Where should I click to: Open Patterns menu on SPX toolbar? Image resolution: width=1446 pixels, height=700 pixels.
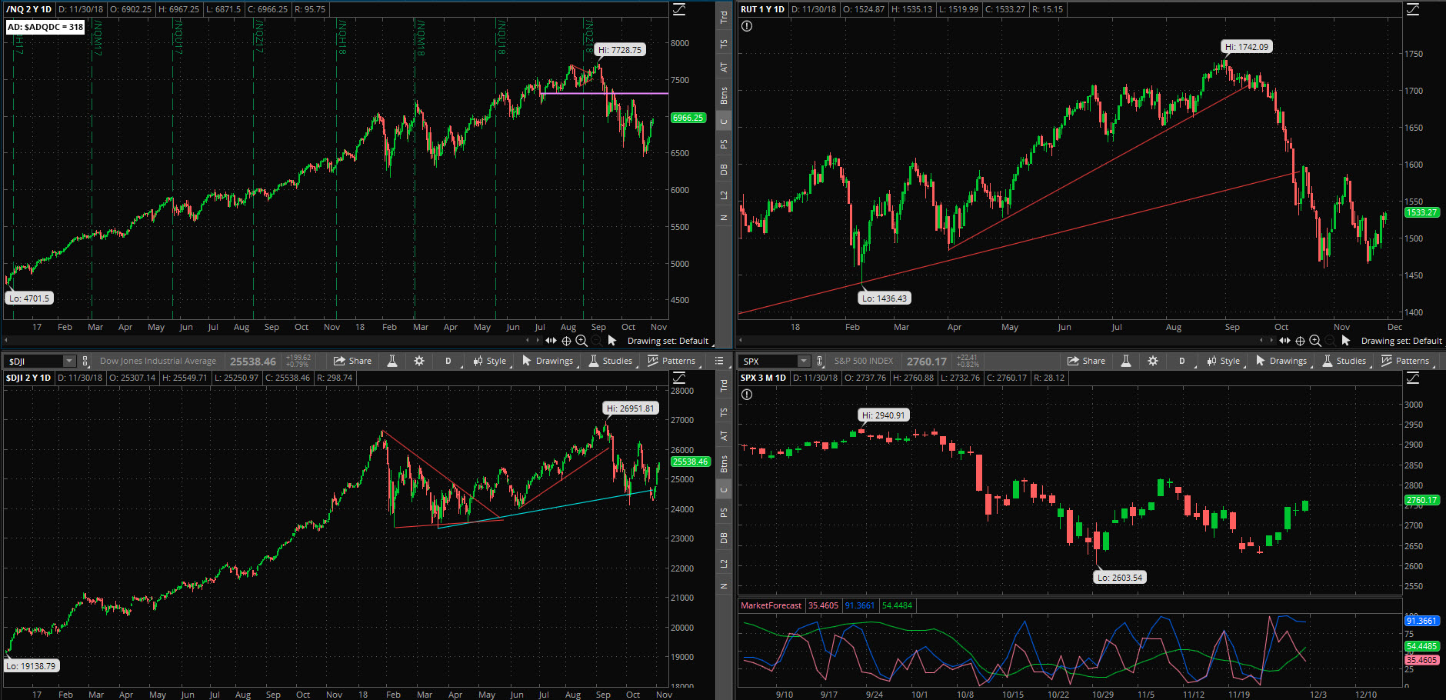pyautogui.click(x=1405, y=361)
